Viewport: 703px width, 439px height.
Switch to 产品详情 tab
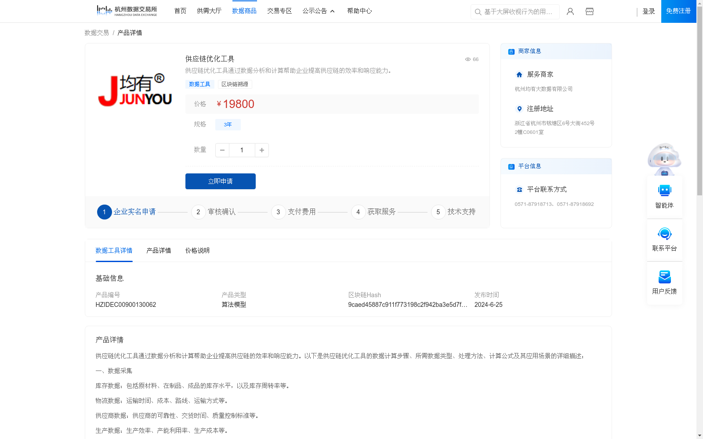[x=159, y=251]
